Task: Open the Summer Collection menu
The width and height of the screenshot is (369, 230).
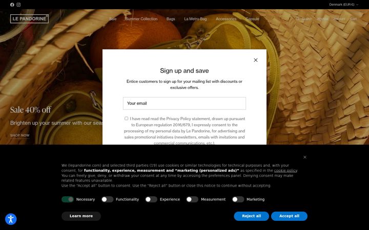Action: coord(141,19)
